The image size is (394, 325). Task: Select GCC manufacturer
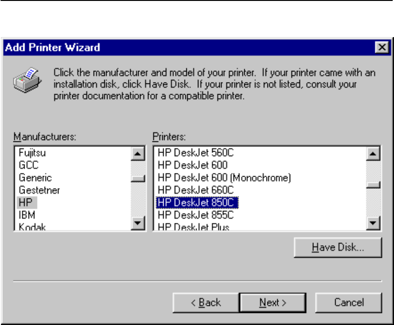pos(29,165)
